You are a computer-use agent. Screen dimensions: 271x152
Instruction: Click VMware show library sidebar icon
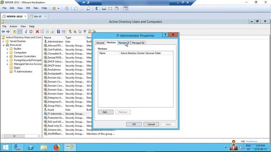click(x=97, y=8)
